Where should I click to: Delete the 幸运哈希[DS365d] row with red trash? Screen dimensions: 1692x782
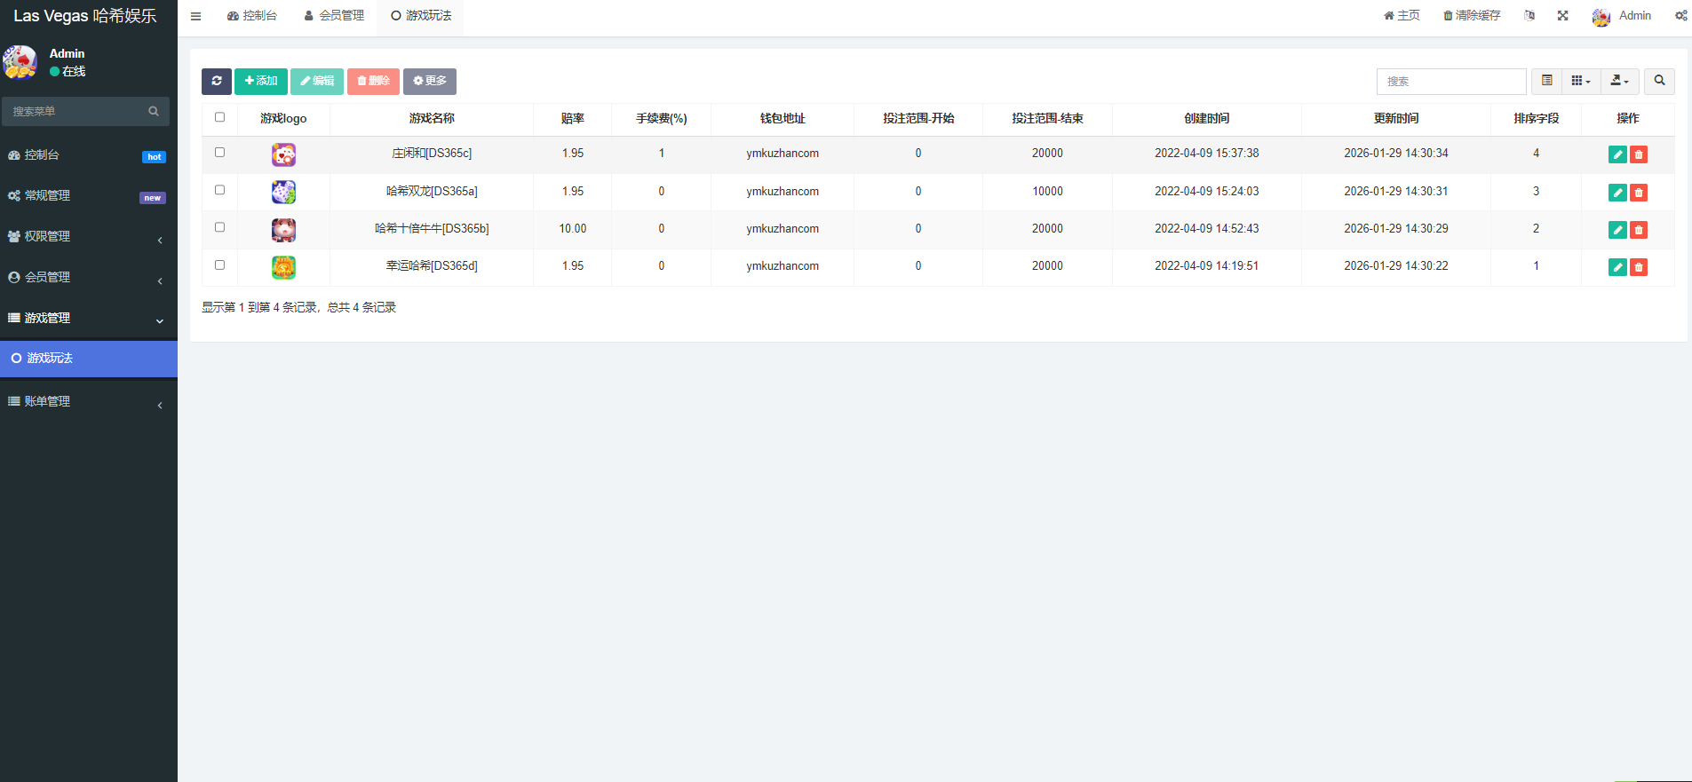point(1639,267)
